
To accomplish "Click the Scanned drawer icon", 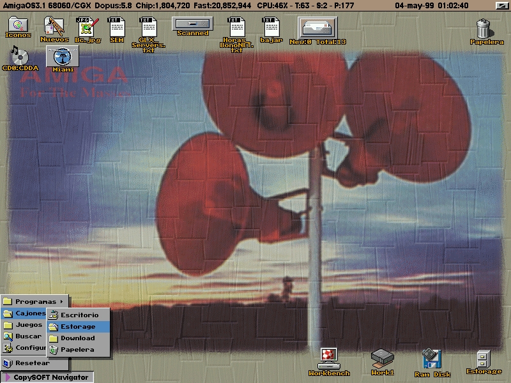I will coord(192,24).
